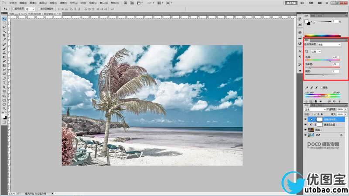The image size is (349, 196).
Task: Hide the 背景 layer
Action: [x=306, y=135]
